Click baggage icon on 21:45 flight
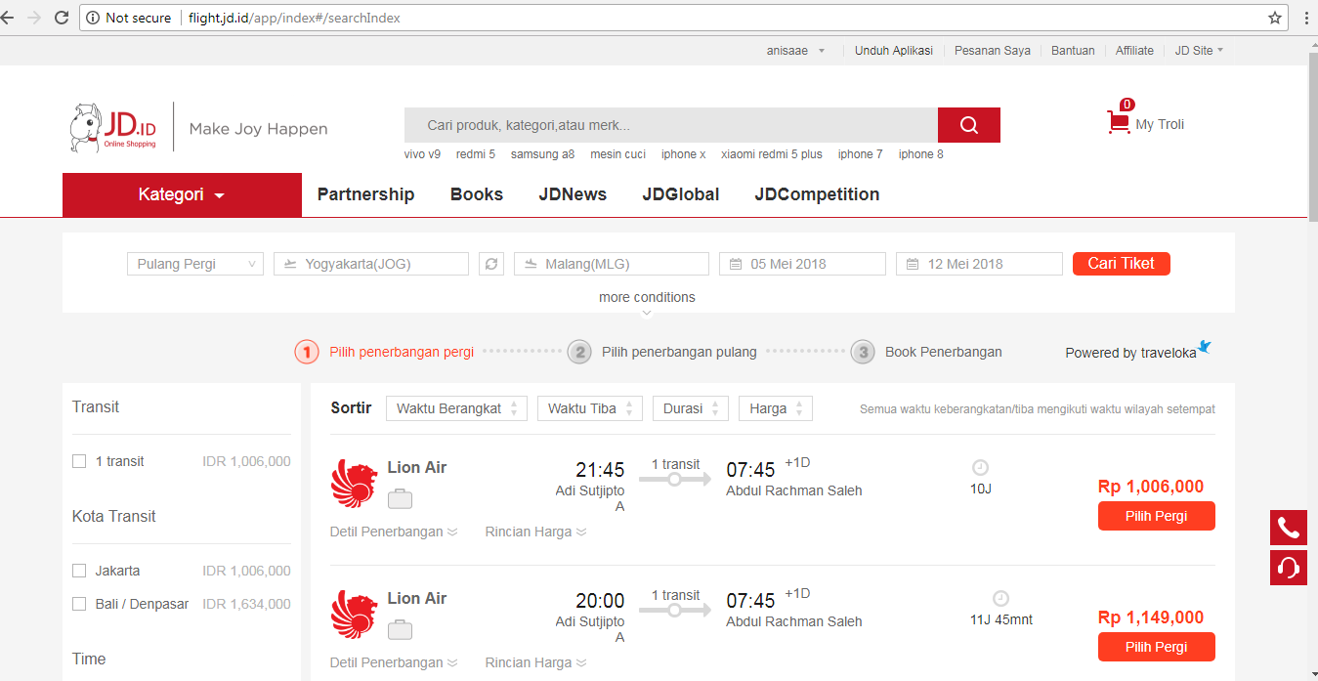Screen dimensions: 1318x681 coord(400,499)
